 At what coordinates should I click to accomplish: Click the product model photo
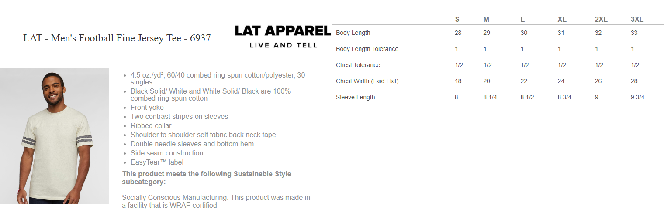click(54, 135)
